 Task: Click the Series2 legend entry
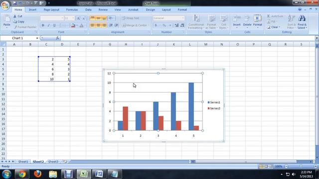point(214,108)
